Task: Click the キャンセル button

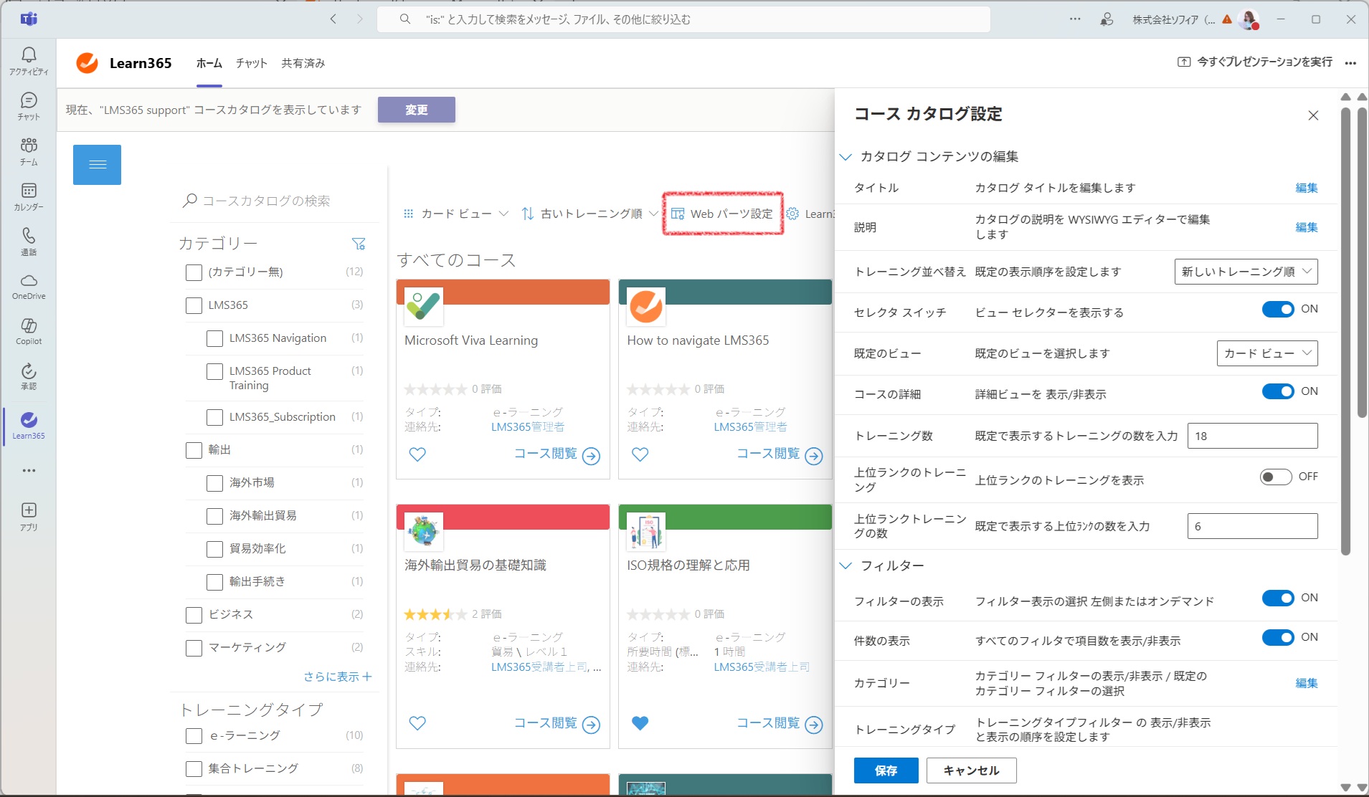Action: click(x=972, y=770)
